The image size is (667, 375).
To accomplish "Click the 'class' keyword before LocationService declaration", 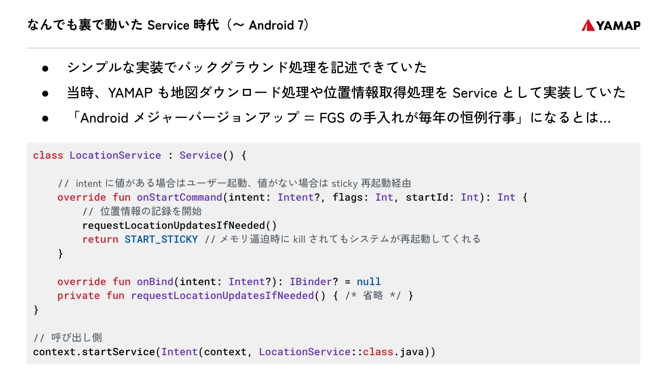I will point(48,155).
